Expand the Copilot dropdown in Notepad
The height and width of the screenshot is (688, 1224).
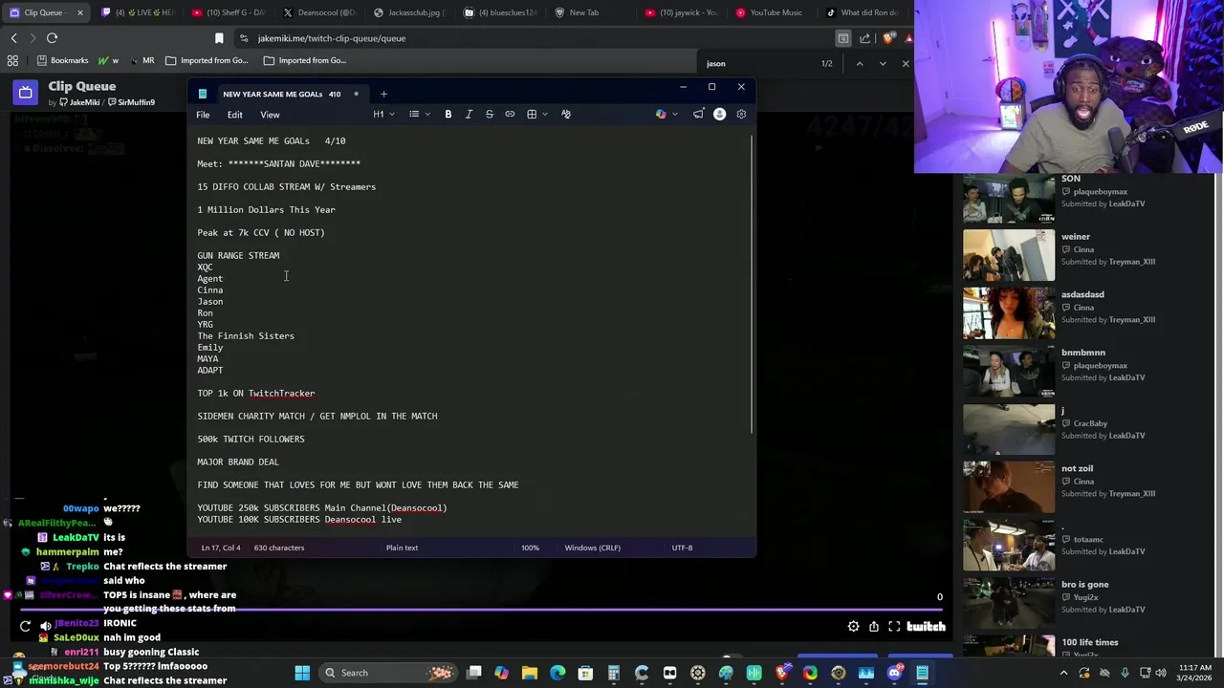(667, 115)
